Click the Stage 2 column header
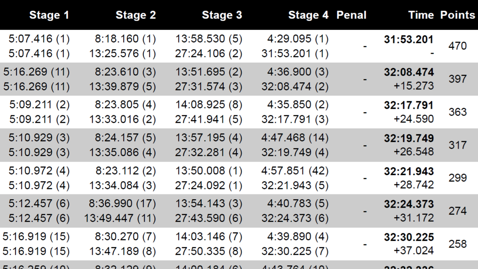The height and width of the screenshot is (269, 478). [x=136, y=15]
